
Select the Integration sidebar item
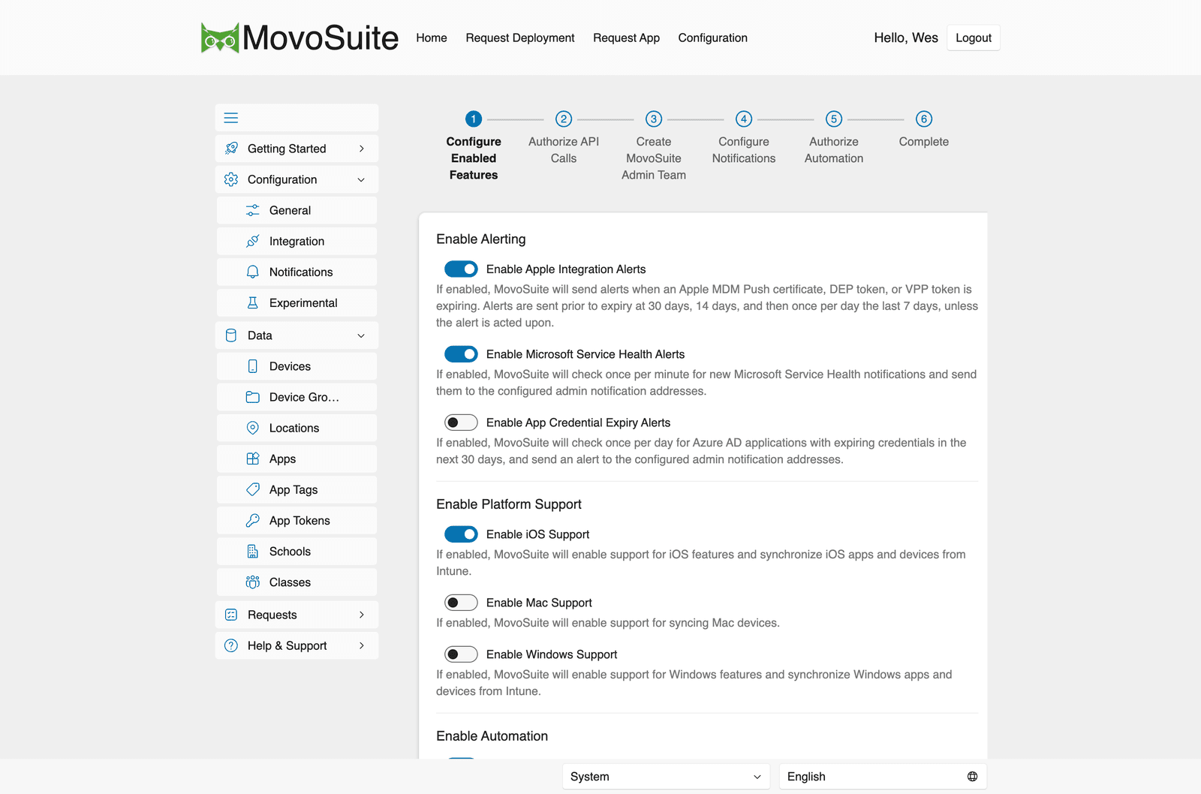[x=297, y=241]
